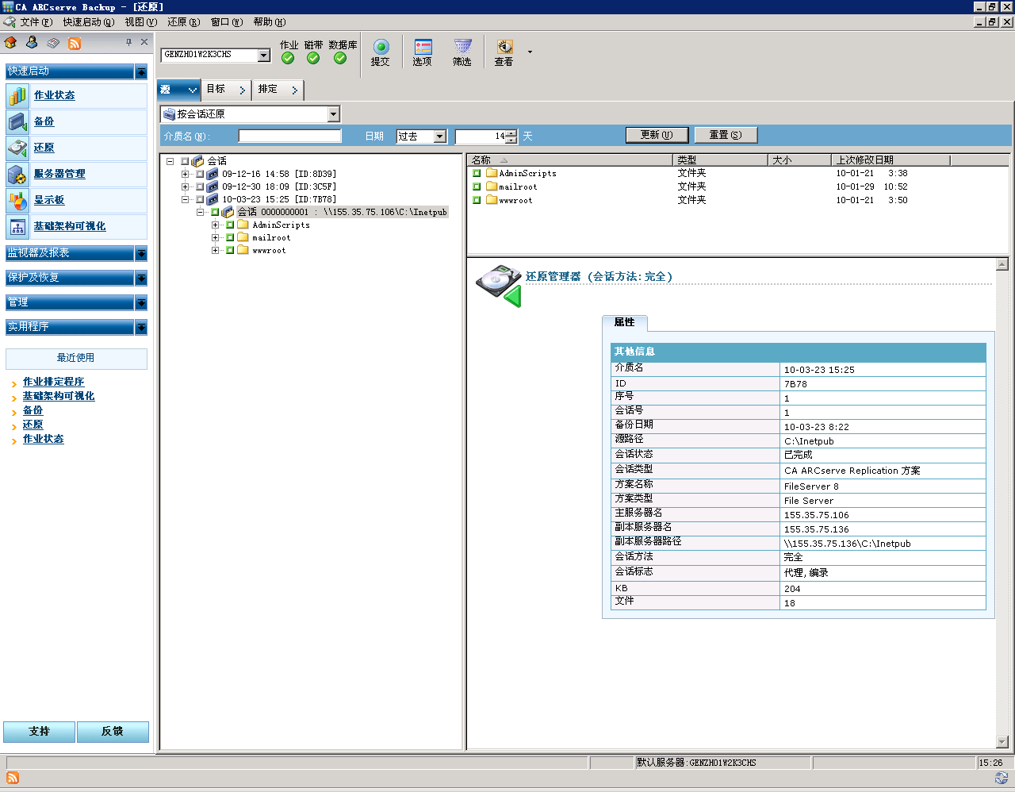1015x792 pixels.
Task: Open Job Status (作业状态) icon in sidebar
Action: pyautogui.click(x=17, y=96)
